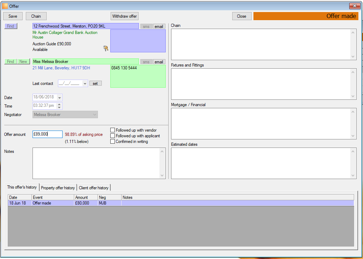Click the phone number 0845 130 5444 box

tap(138, 76)
